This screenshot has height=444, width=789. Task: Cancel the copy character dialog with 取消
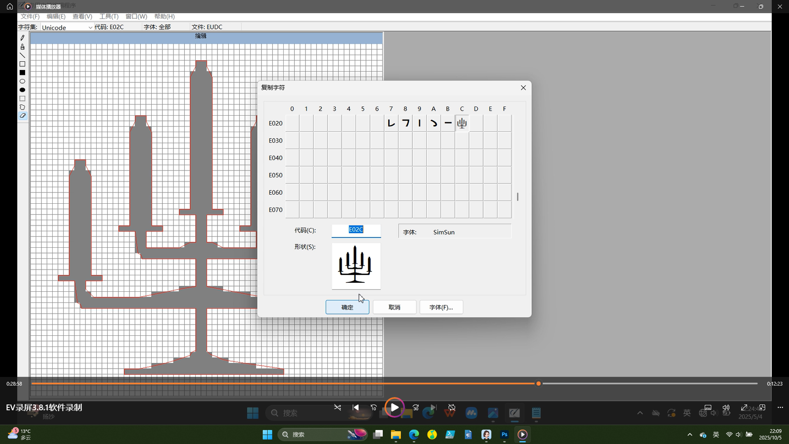click(x=394, y=307)
